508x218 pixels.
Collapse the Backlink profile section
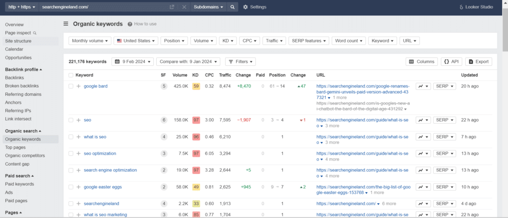point(24,69)
